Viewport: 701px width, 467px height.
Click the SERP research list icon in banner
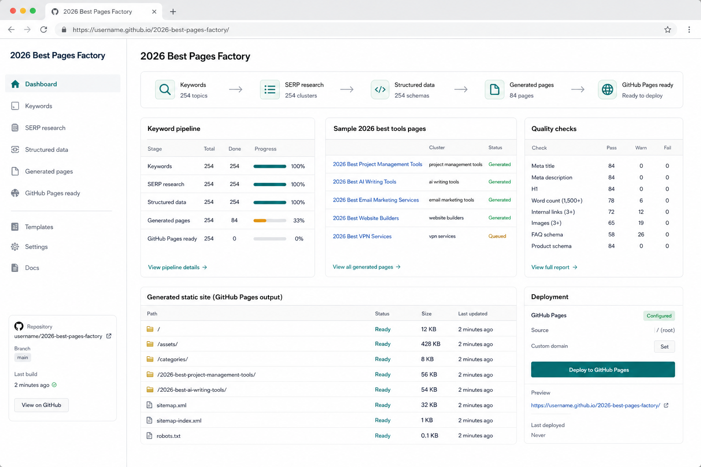pyautogui.click(x=270, y=89)
